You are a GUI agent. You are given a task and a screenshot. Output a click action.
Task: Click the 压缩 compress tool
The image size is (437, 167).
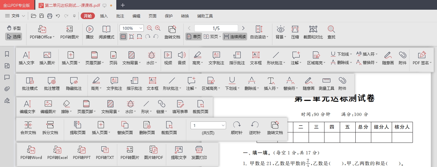coord(295,33)
